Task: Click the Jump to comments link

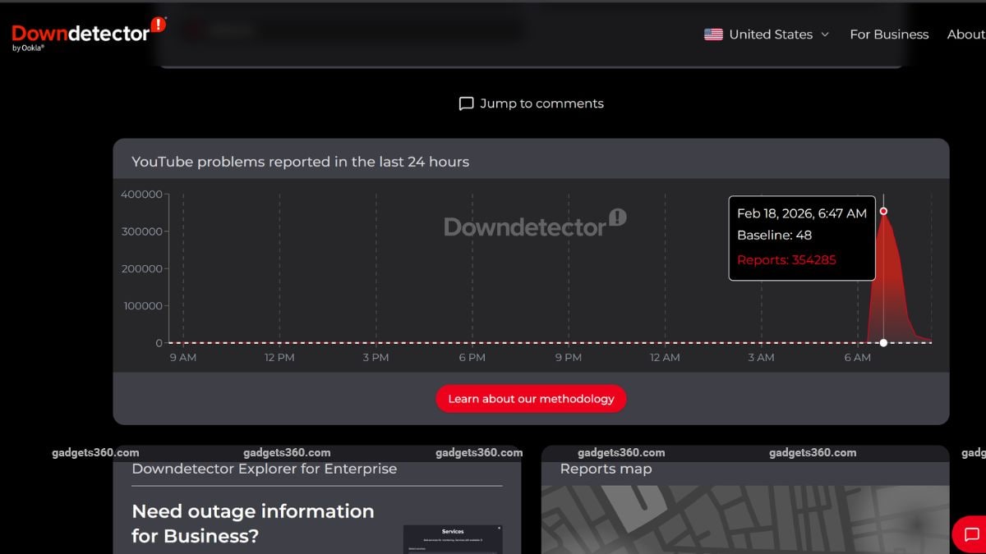Action: 542,103
